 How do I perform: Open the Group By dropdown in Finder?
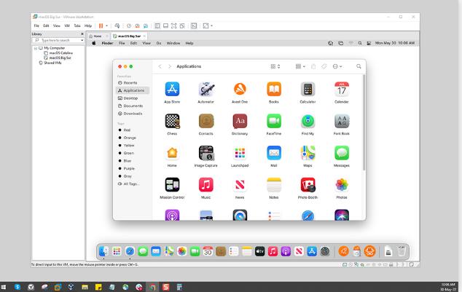(300, 66)
